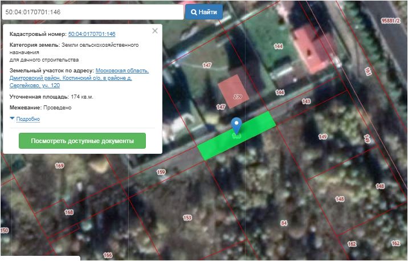Select parcel 149 on the map

323,137
